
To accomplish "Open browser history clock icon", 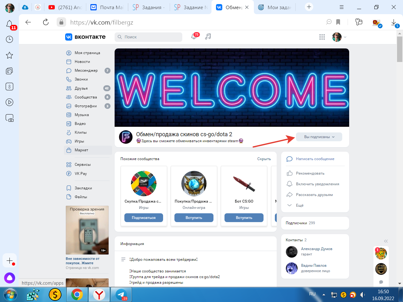I will [x=9, y=39].
